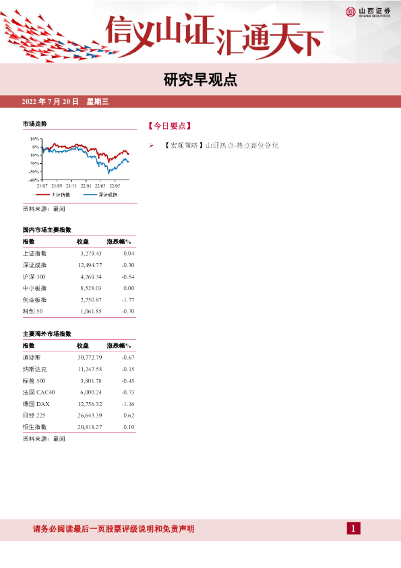Select the 创业板指 table row
Screen dimensions: 401x568
tap(79, 300)
